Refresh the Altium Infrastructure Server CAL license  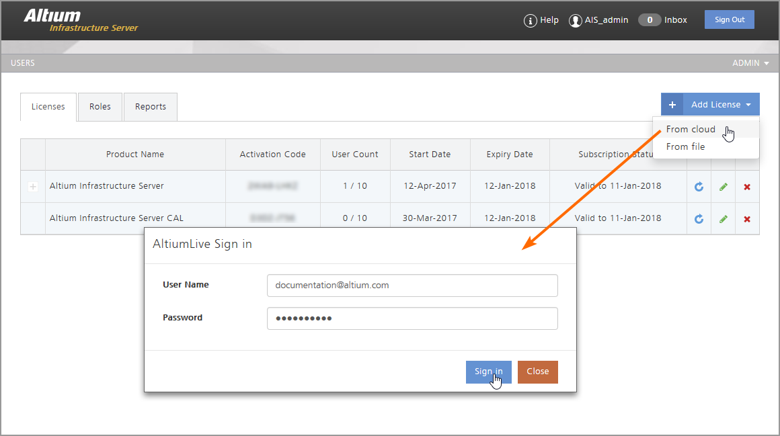[x=699, y=219]
